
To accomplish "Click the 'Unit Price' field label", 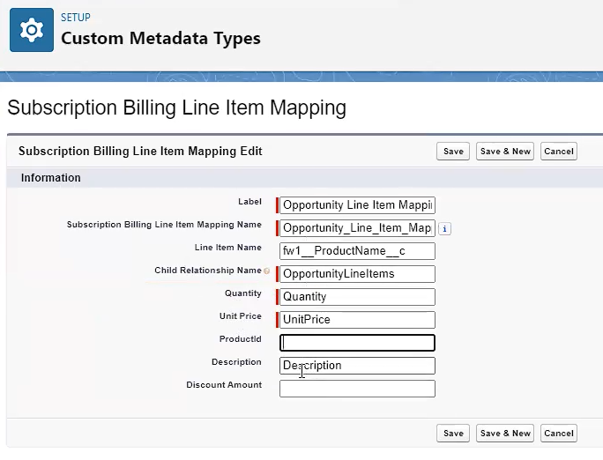I will point(241,315).
